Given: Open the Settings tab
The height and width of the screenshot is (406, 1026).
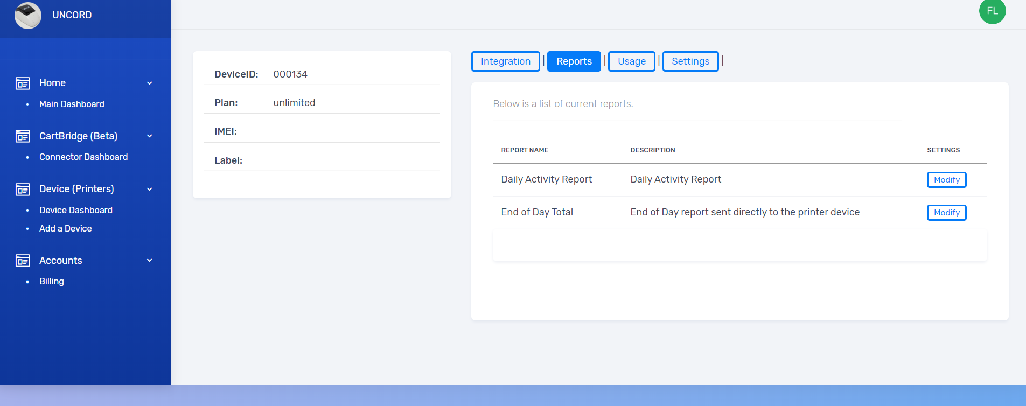Looking at the screenshot, I should 690,61.
